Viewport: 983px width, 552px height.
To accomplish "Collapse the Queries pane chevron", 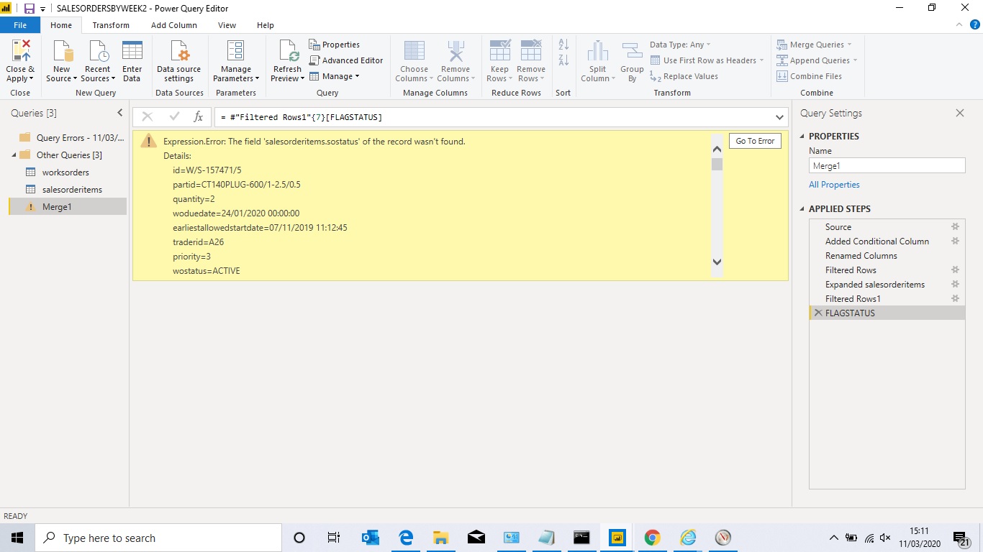I will click(x=120, y=113).
